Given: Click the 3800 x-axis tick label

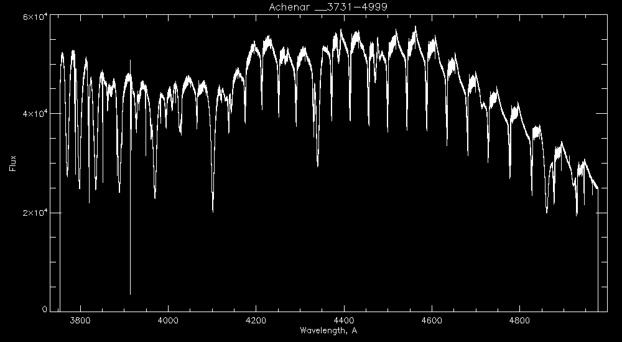Looking at the screenshot, I should coord(80,320).
